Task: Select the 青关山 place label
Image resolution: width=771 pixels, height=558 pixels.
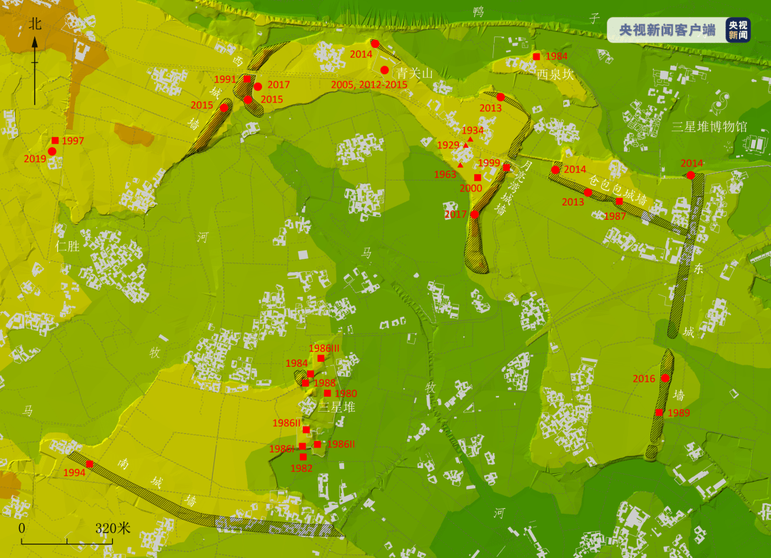Action: coord(415,73)
